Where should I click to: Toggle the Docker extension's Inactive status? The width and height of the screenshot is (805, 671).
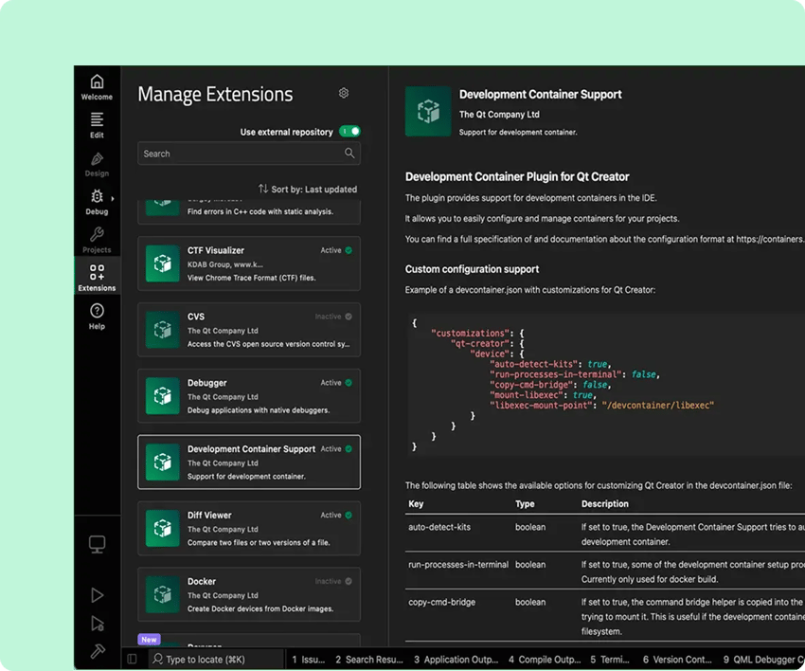tap(349, 581)
